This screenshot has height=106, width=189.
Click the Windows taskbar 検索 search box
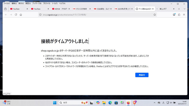click(x=71, y=103)
